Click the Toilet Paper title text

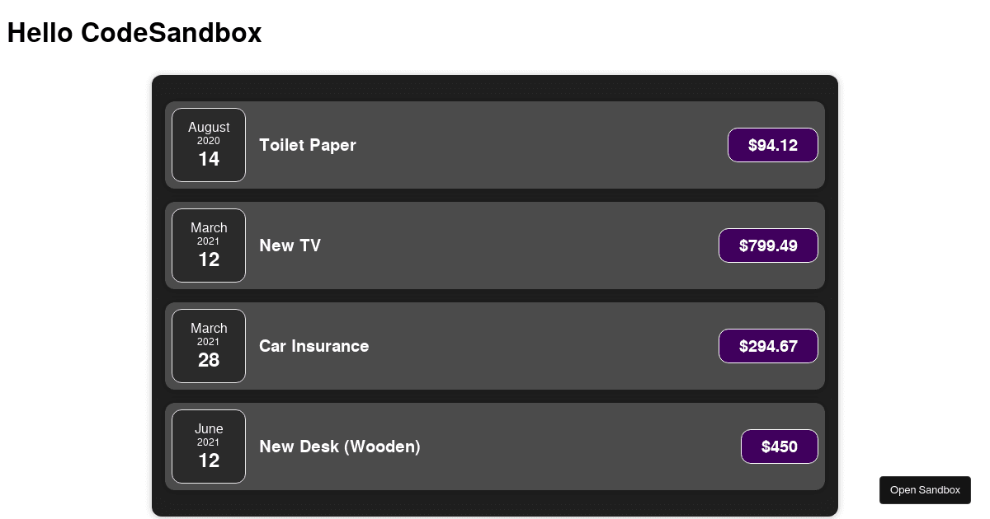point(308,145)
